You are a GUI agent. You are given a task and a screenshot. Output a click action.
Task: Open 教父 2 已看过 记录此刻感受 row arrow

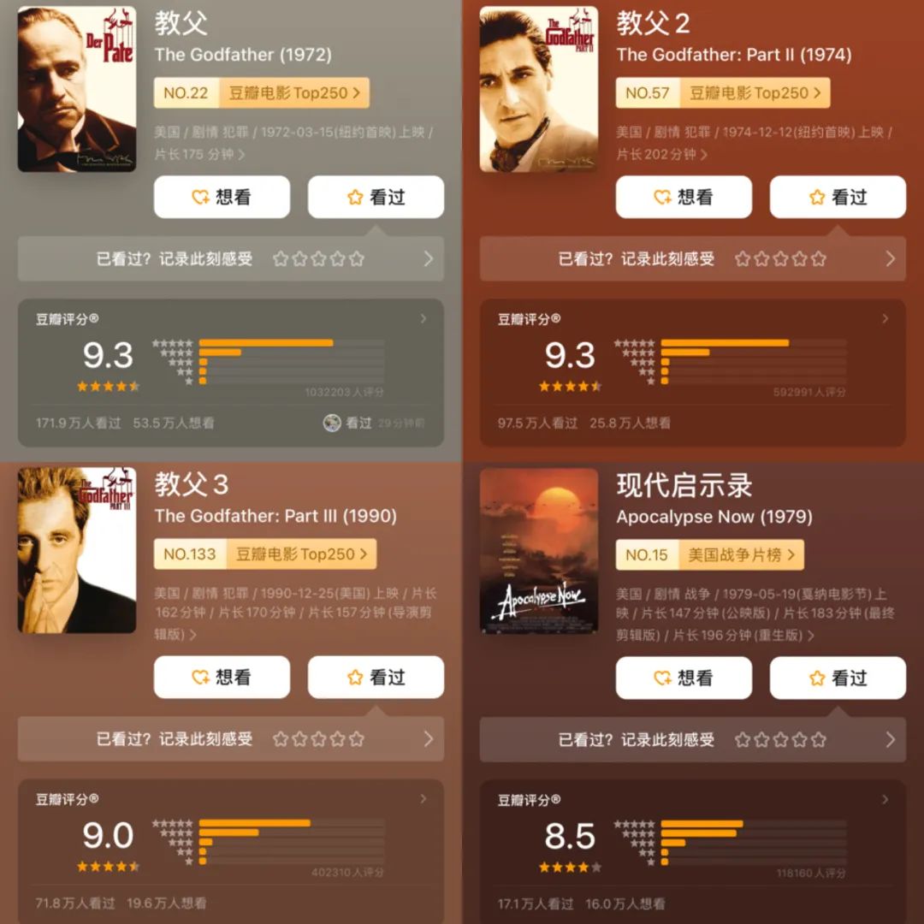pos(891,258)
